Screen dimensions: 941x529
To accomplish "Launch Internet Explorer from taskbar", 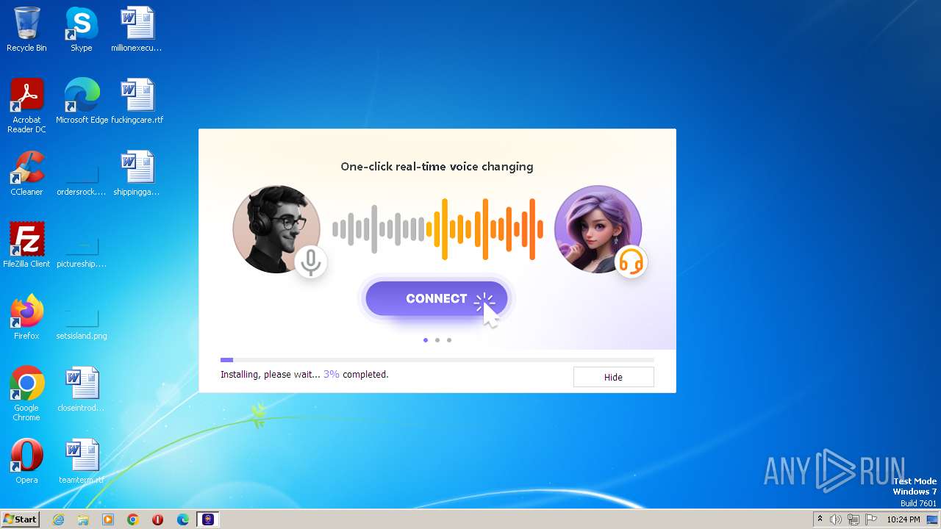I will (58, 519).
